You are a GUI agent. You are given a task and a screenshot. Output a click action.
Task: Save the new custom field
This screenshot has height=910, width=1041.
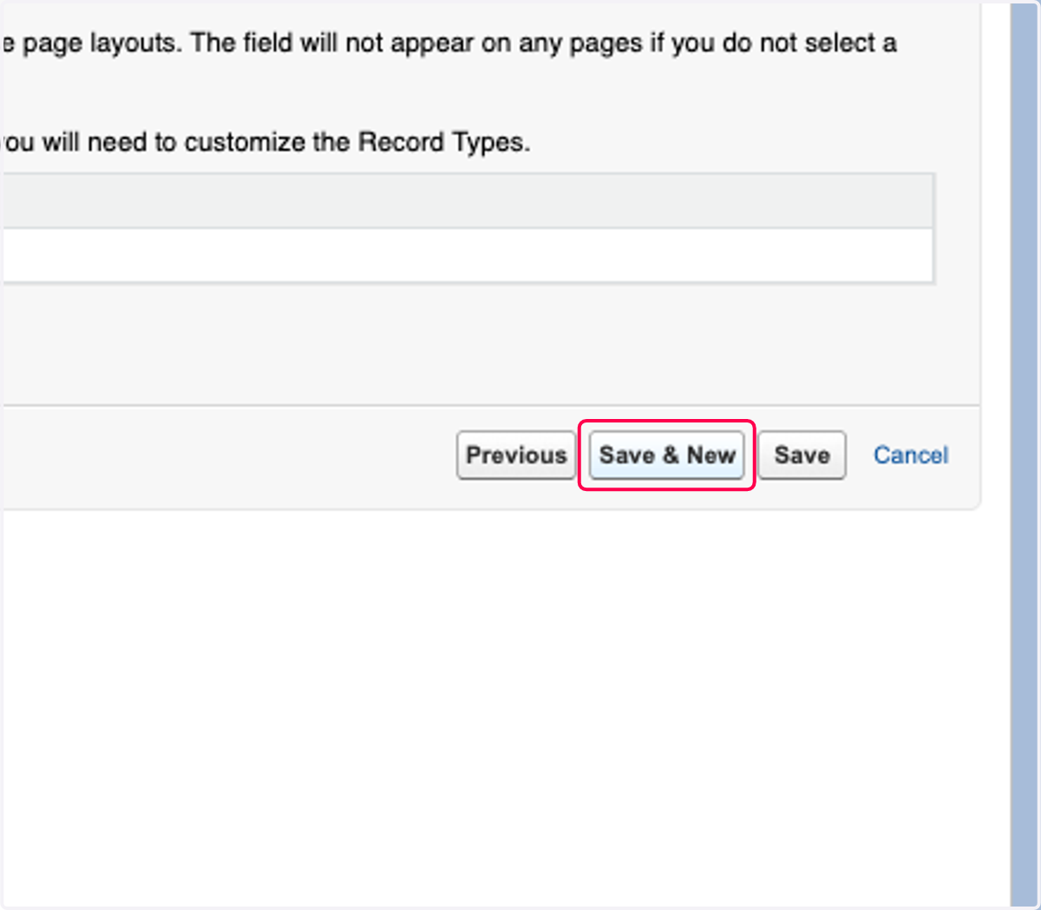pyautogui.click(x=802, y=455)
